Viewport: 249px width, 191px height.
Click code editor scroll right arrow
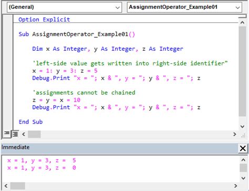[x=235, y=134]
